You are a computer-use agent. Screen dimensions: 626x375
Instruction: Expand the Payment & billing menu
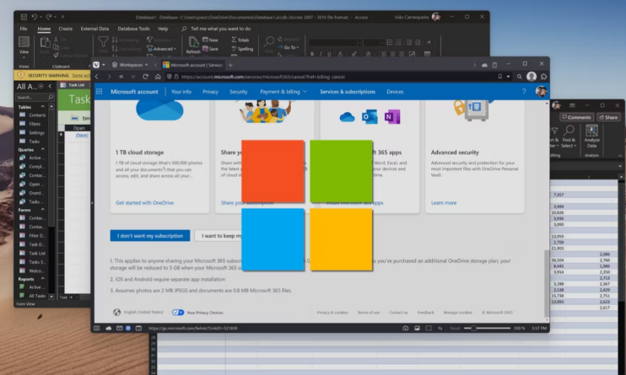pyautogui.click(x=283, y=91)
